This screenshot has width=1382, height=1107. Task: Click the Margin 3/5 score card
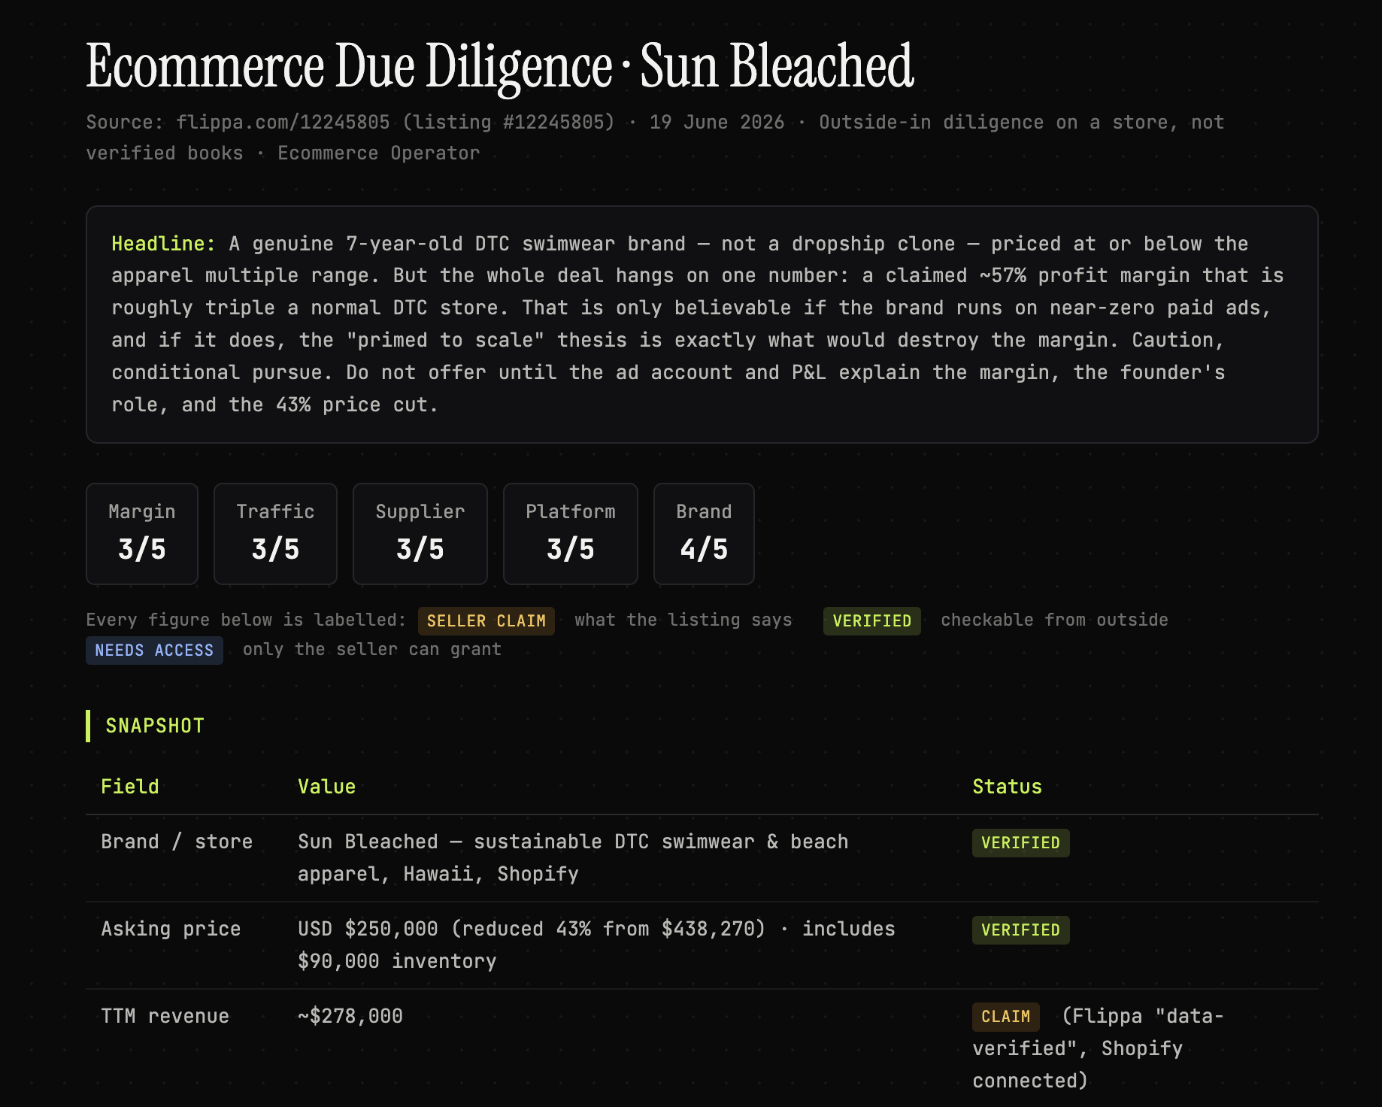pyautogui.click(x=142, y=534)
